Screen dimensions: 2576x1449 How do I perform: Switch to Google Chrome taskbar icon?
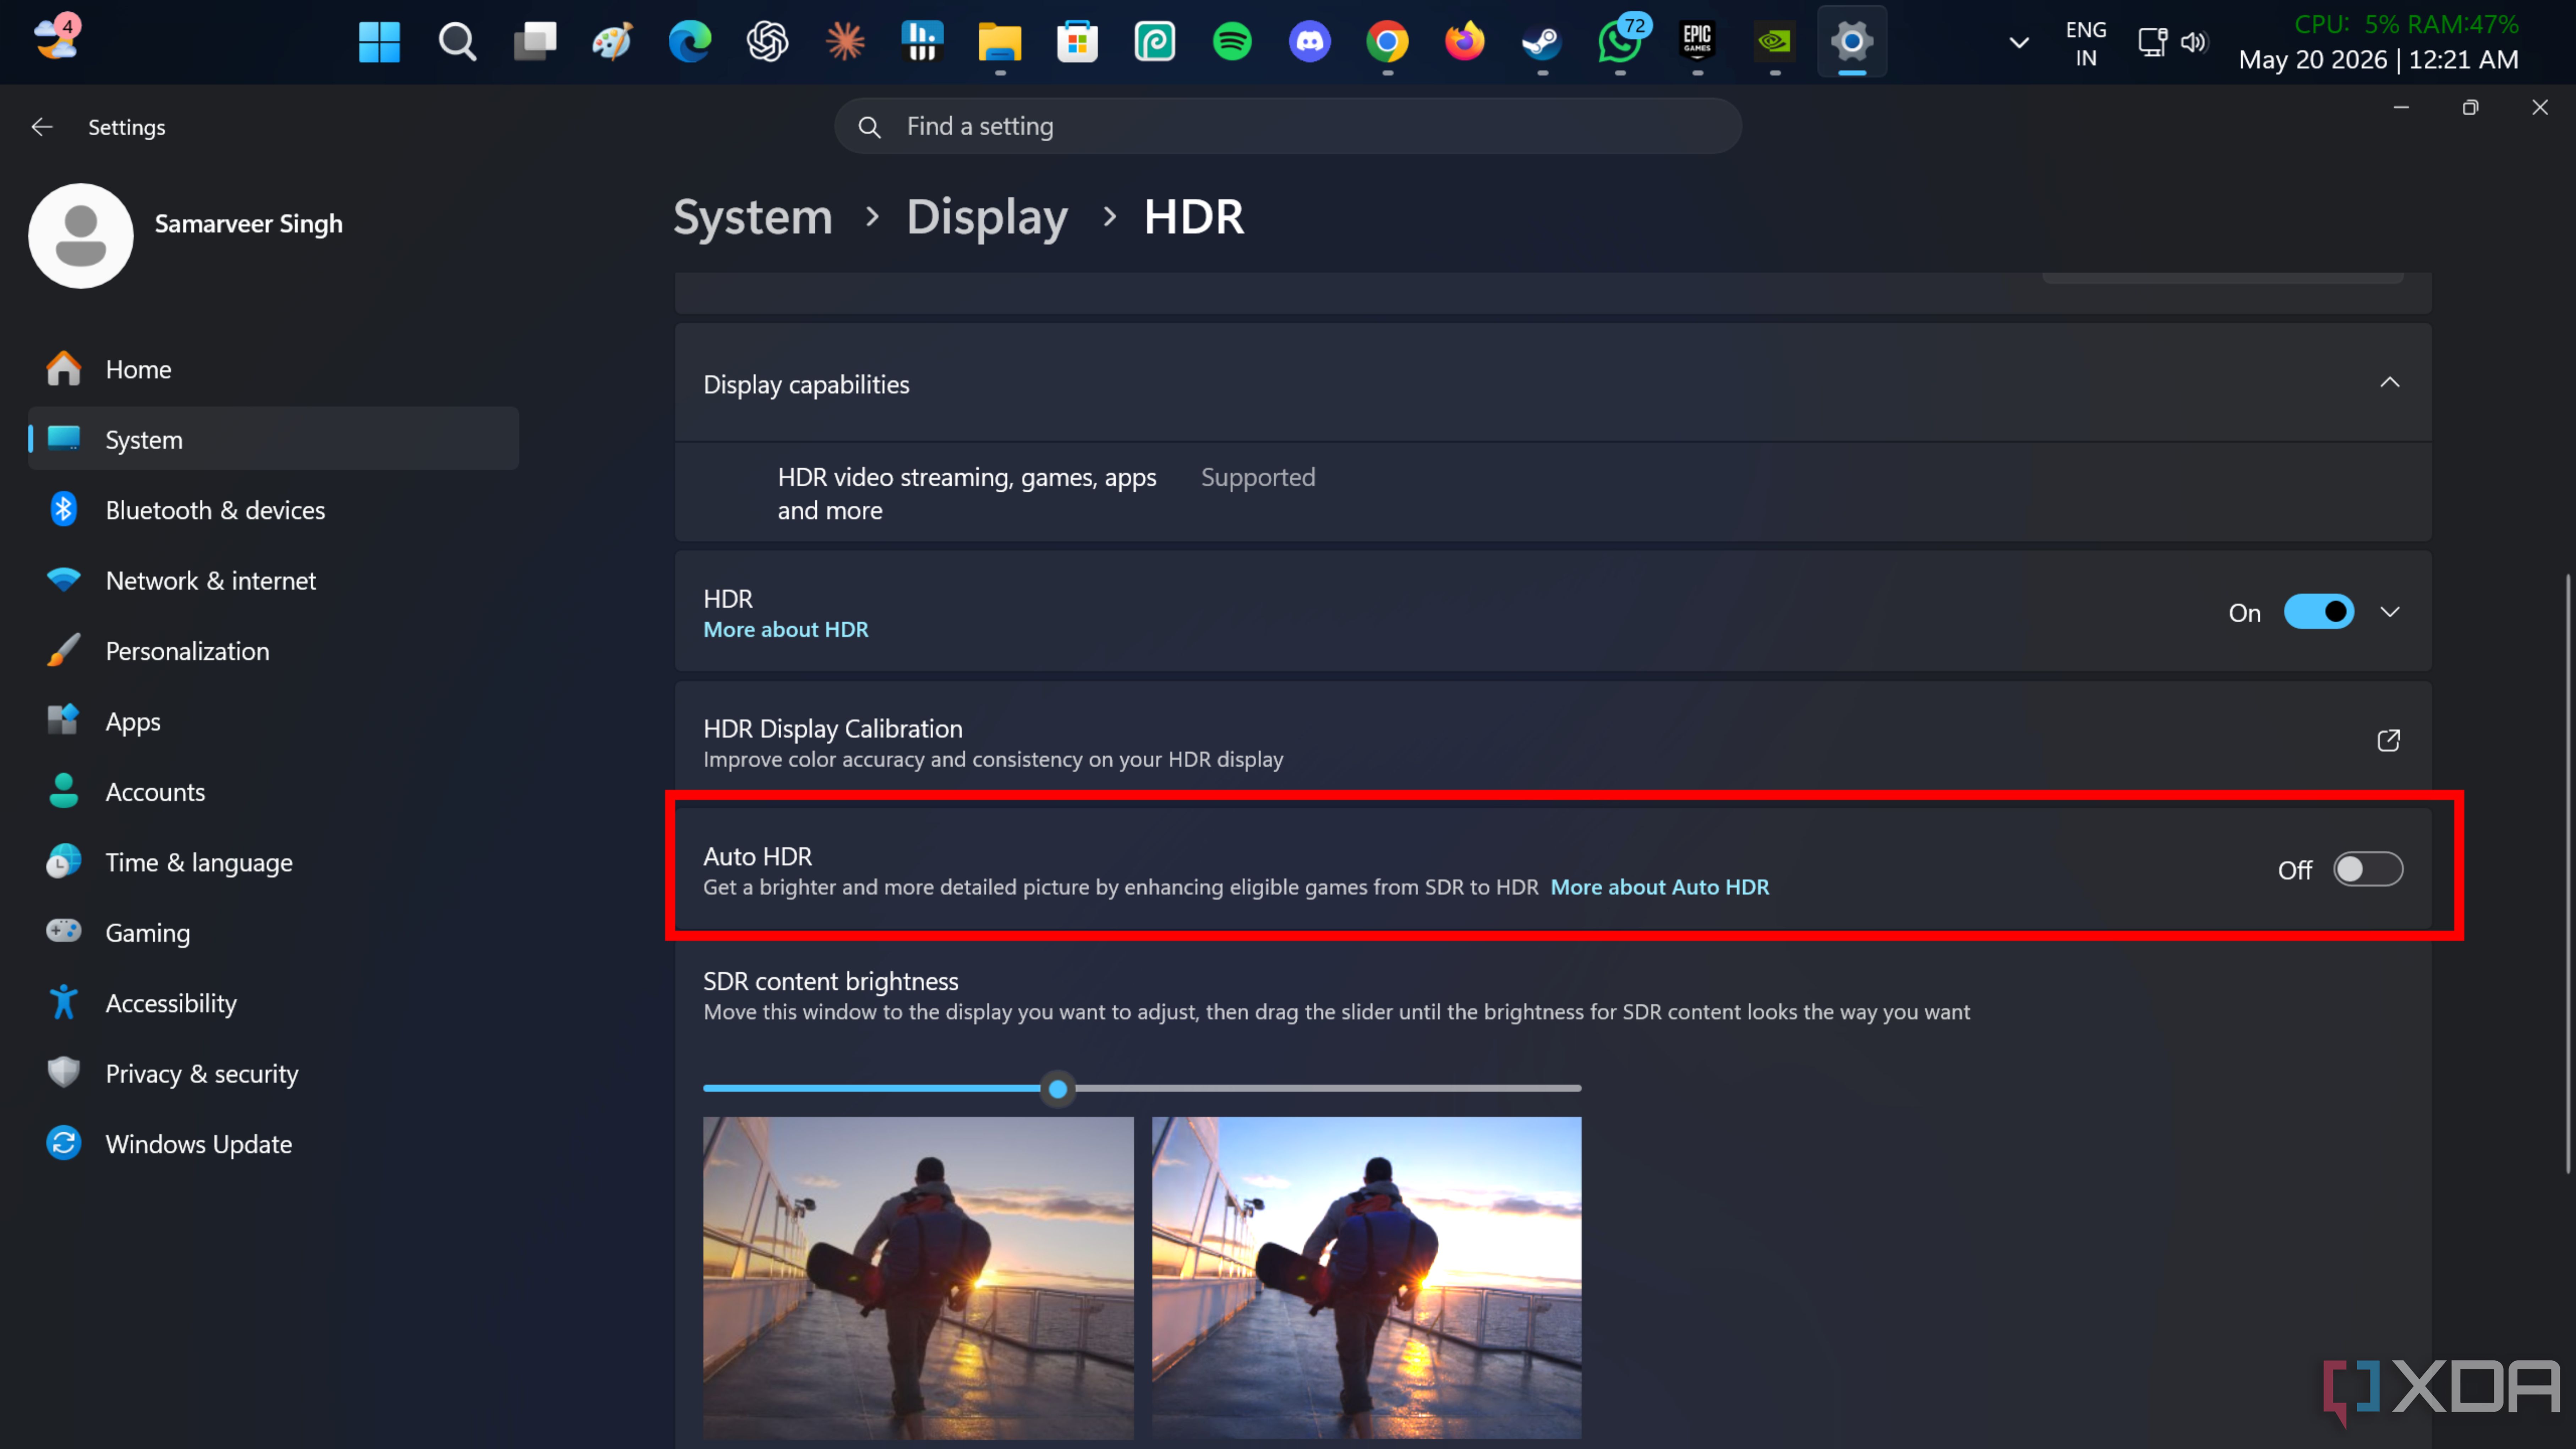tap(1387, 42)
